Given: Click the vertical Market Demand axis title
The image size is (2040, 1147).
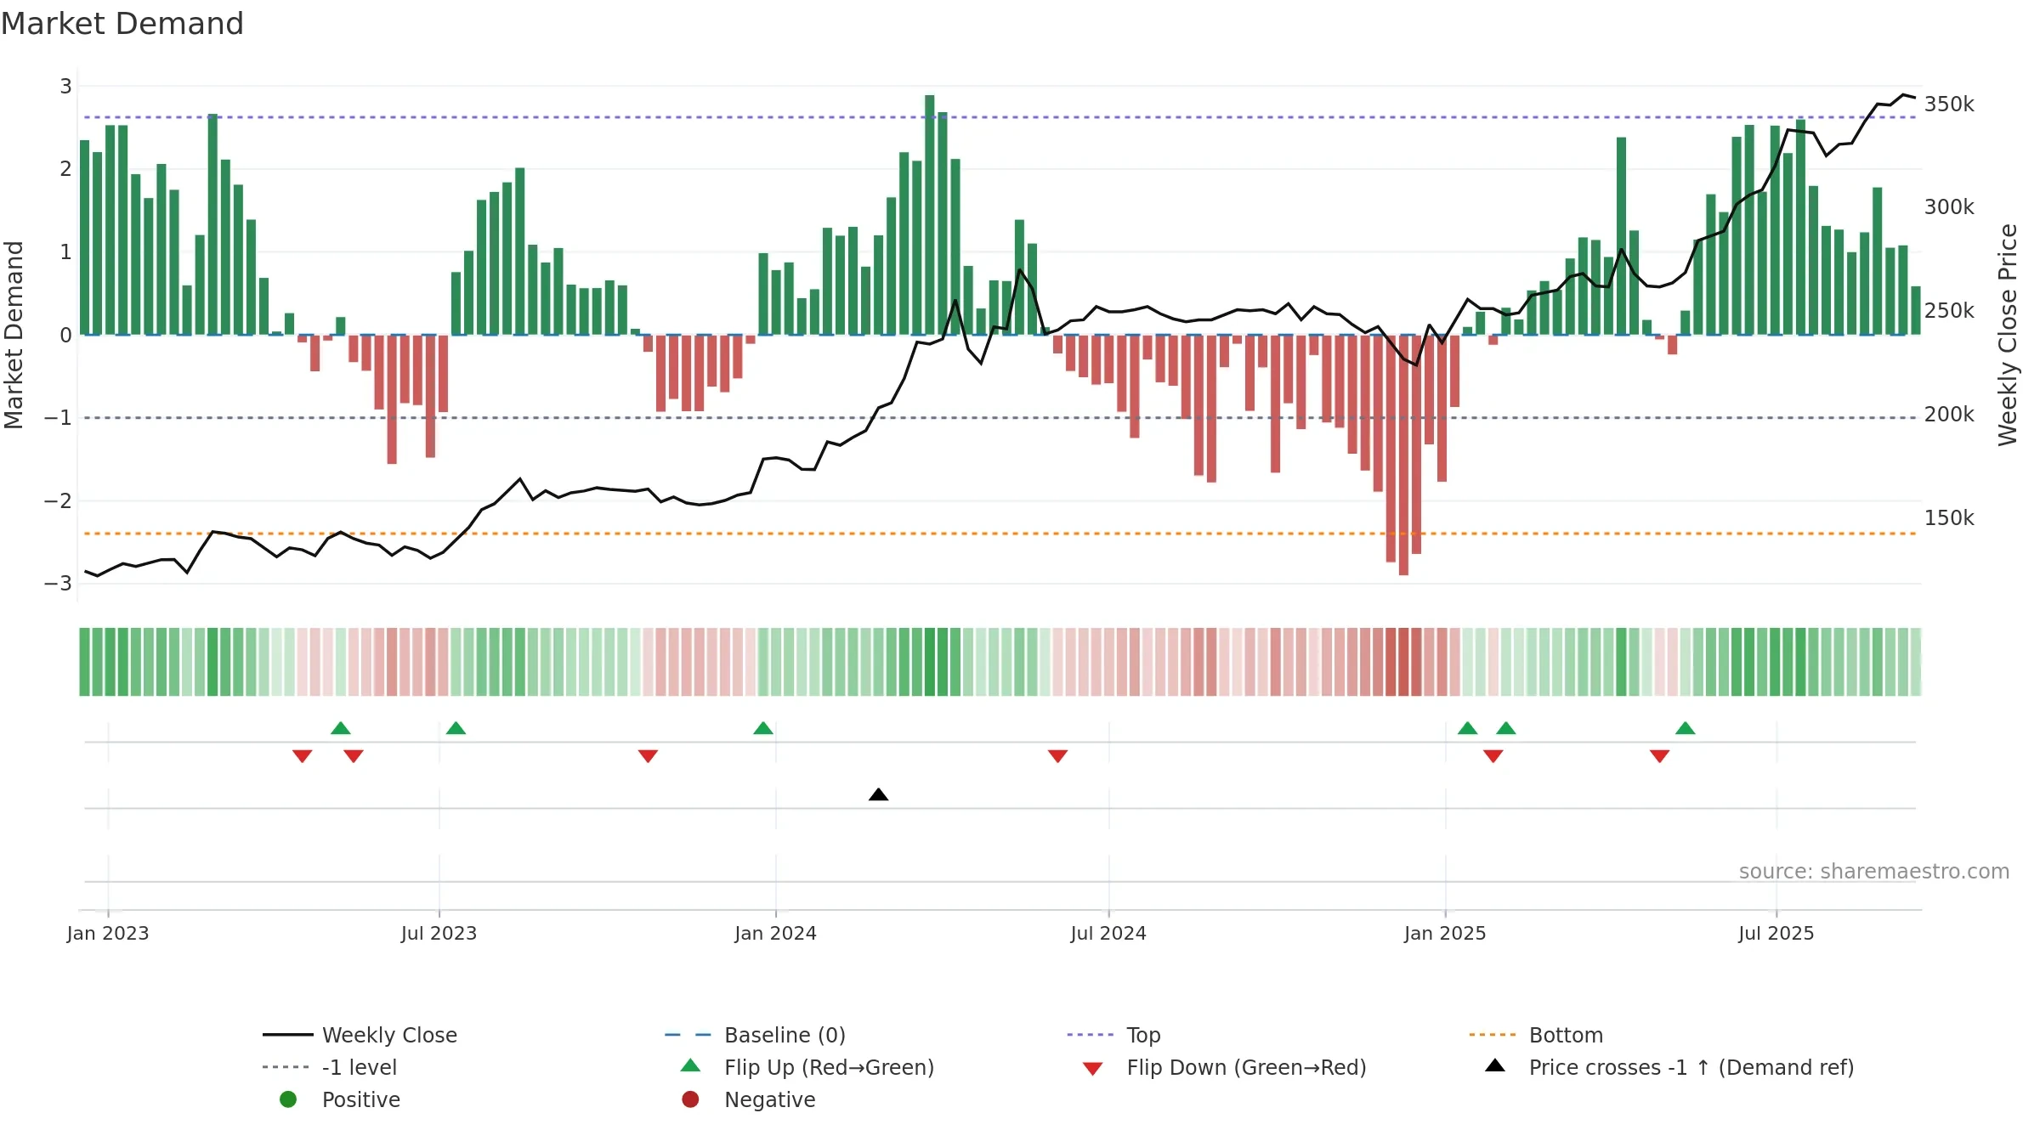Looking at the screenshot, I should click(x=14, y=335).
